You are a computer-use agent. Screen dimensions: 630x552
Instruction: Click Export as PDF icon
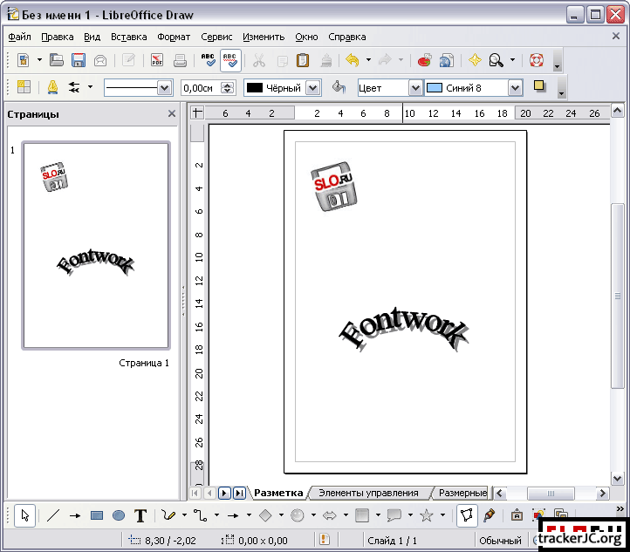(x=157, y=60)
